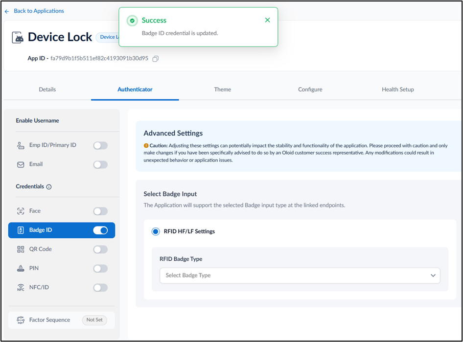Click the PIN keypad icon

tap(21, 268)
